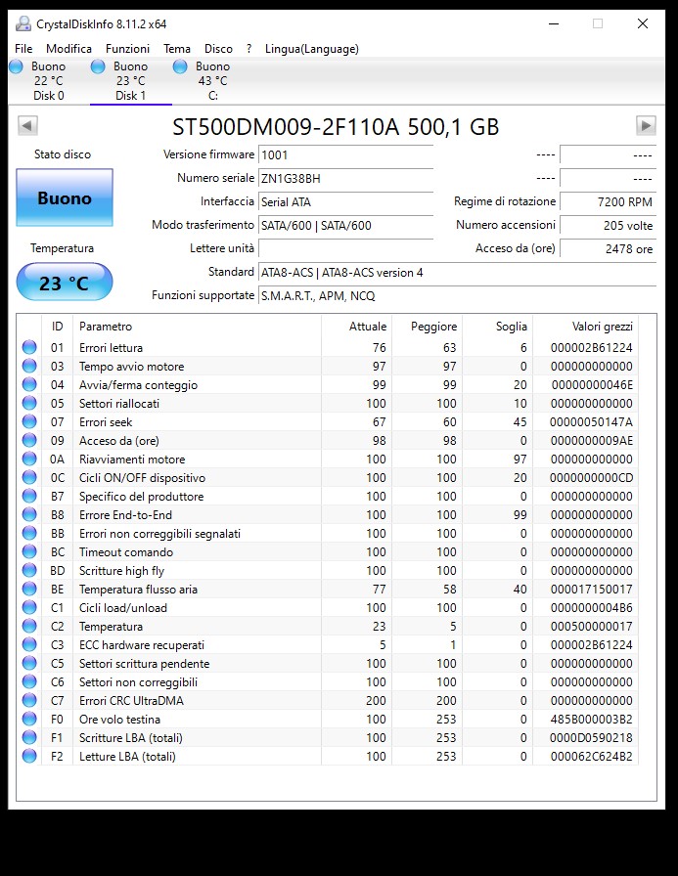Click transfer mode field SATA/600 | SATA/600
This screenshot has height=876, width=678.
click(x=345, y=225)
